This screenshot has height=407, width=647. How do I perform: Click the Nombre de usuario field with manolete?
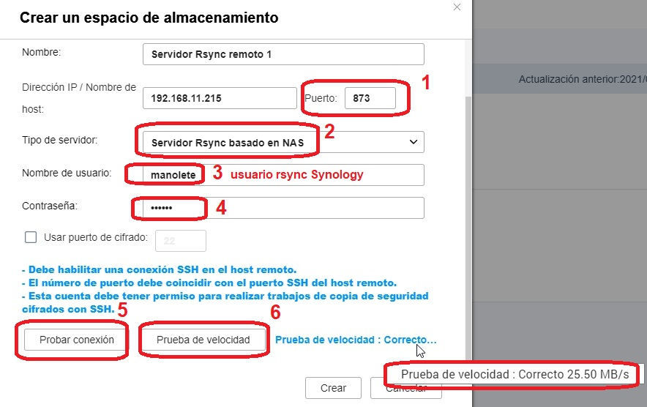click(x=283, y=175)
